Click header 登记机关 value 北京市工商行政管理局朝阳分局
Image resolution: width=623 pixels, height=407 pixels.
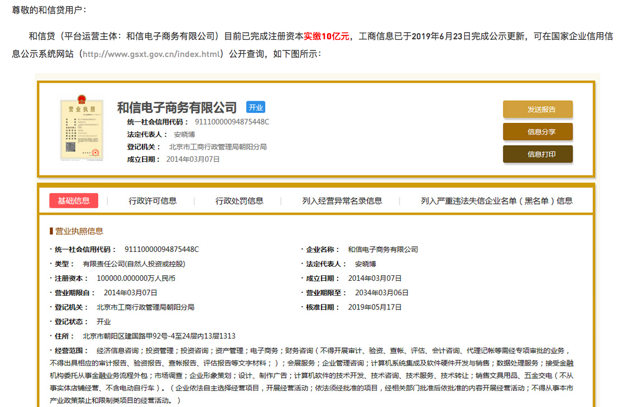pos(218,147)
